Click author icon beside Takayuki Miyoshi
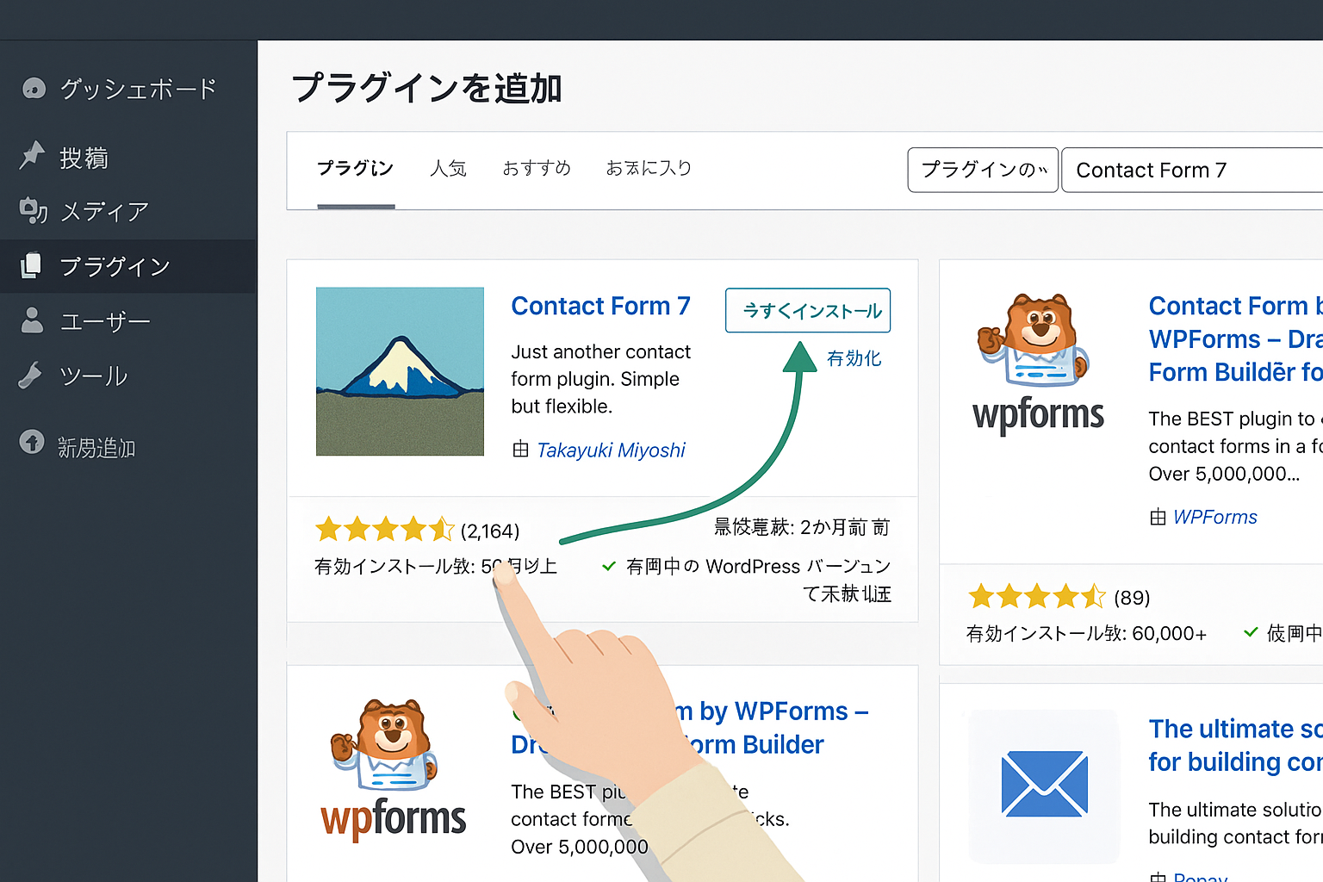The image size is (1323, 882). 520,450
